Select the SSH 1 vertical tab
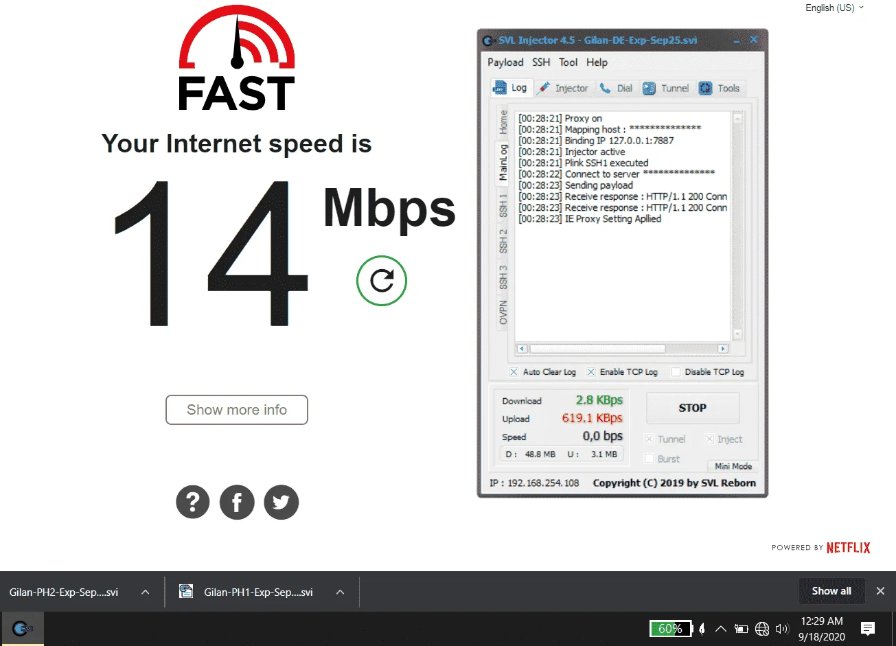The image size is (896, 646). point(503,206)
